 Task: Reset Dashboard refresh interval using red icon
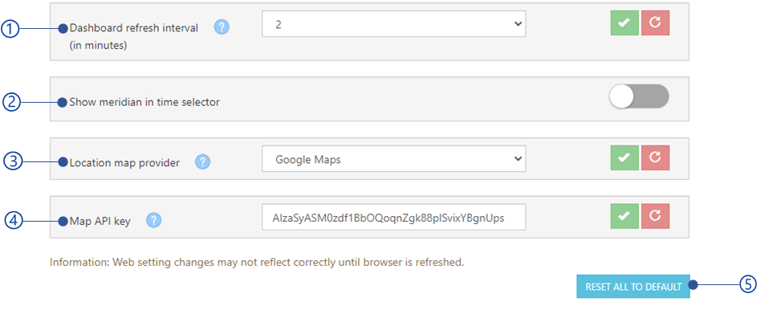click(x=656, y=22)
